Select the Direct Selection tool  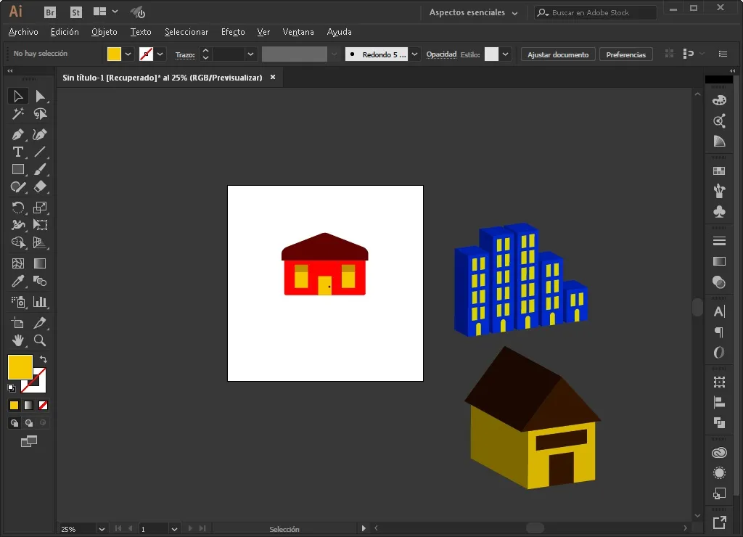41,97
